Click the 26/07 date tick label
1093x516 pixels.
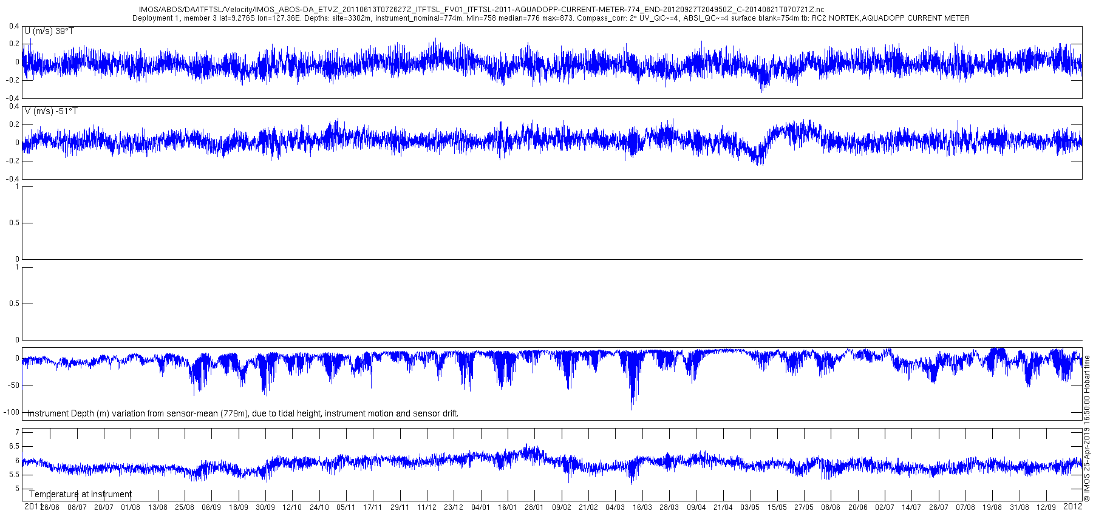(938, 508)
